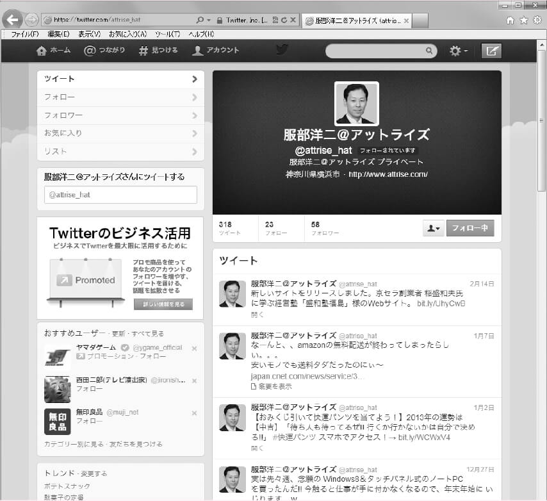Open the http://www.attrise.com/ profile link

pos(388,174)
